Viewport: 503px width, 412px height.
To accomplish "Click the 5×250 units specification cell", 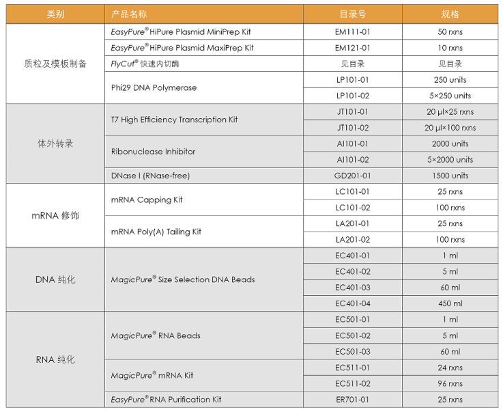I will (x=450, y=96).
